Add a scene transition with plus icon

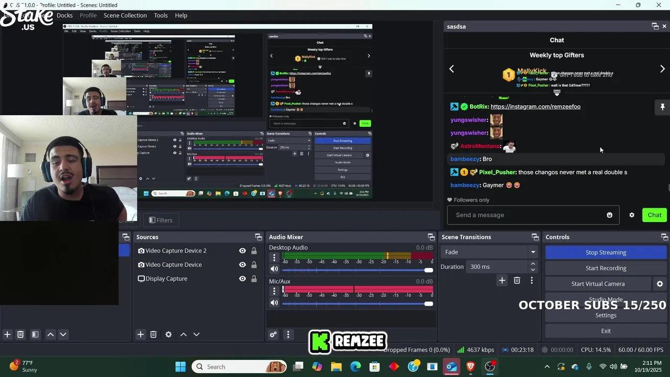tap(501, 281)
